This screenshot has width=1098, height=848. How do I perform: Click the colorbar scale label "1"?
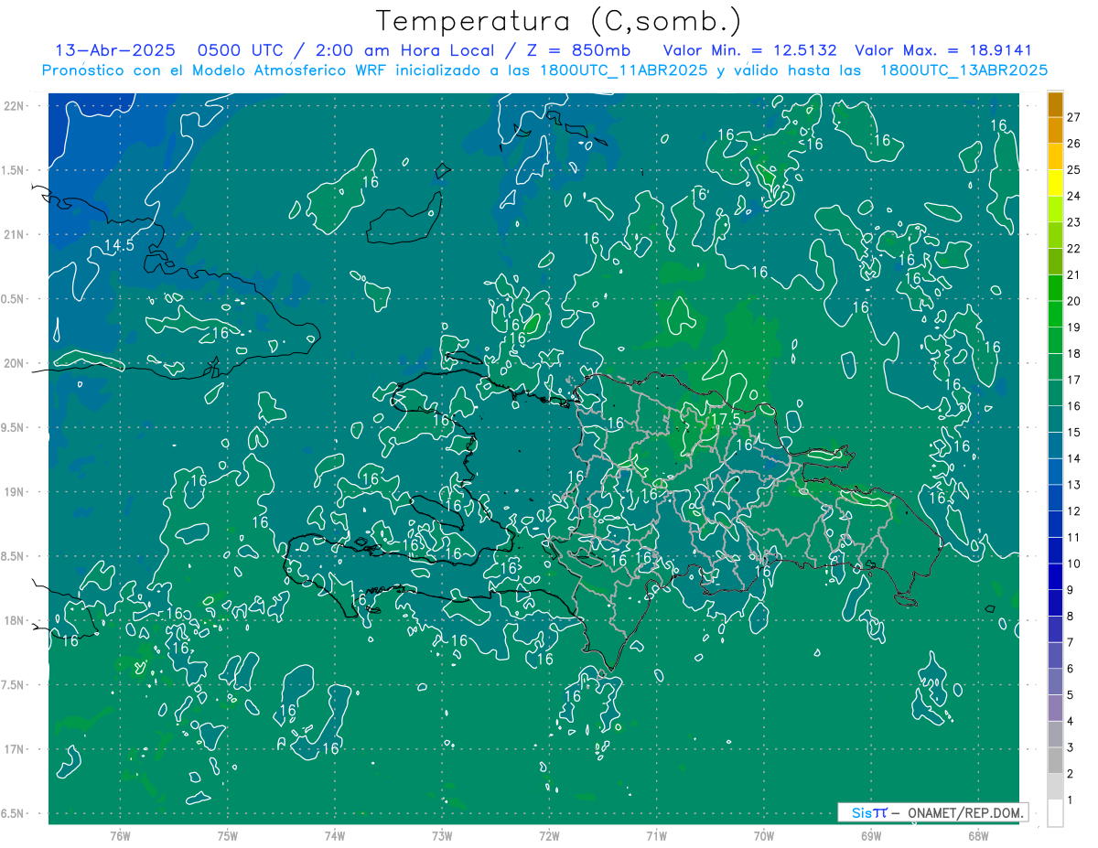tap(1071, 800)
